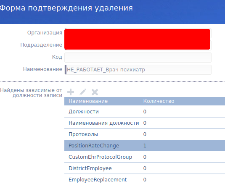Sort by the Наименование column header
Image resolution: width=225 pixels, height=189 pixels.
pos(88,101)
